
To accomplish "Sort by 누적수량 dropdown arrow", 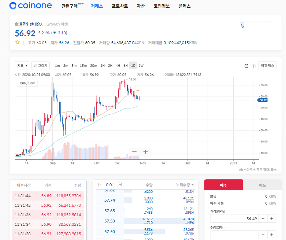I will (x=193, y=185).
